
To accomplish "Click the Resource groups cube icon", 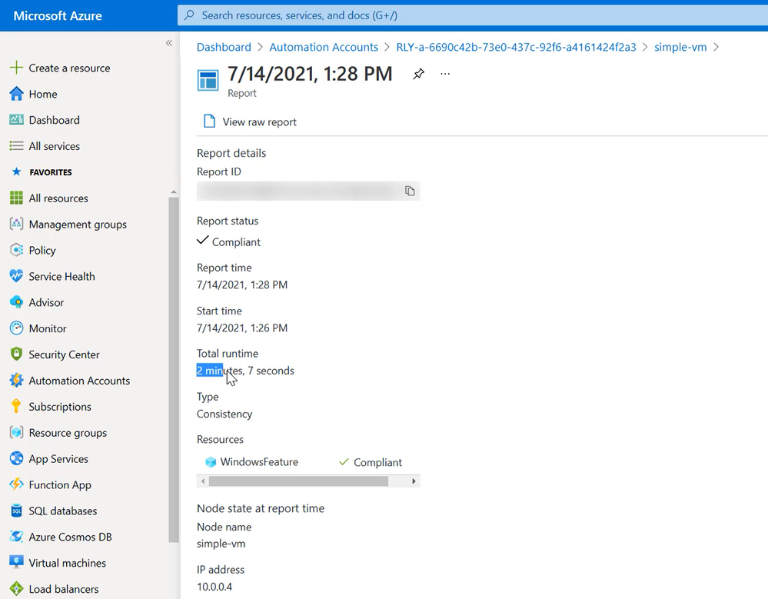I will point(16,432).
